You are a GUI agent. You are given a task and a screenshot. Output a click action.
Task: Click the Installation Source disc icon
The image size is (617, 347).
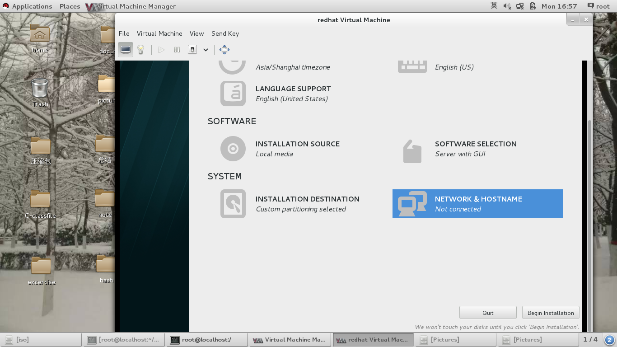pos(233,149)
